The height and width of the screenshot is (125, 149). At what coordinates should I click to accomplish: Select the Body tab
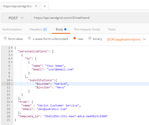tap(61, 29)
